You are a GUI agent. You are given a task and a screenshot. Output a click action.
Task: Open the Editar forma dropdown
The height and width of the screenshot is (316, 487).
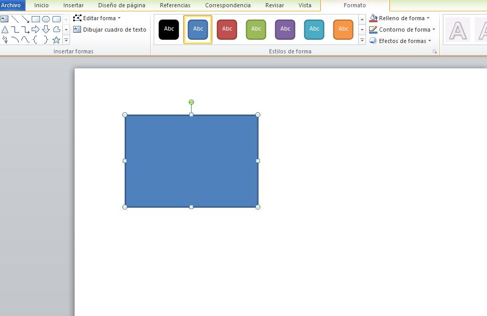coord(97,18)
